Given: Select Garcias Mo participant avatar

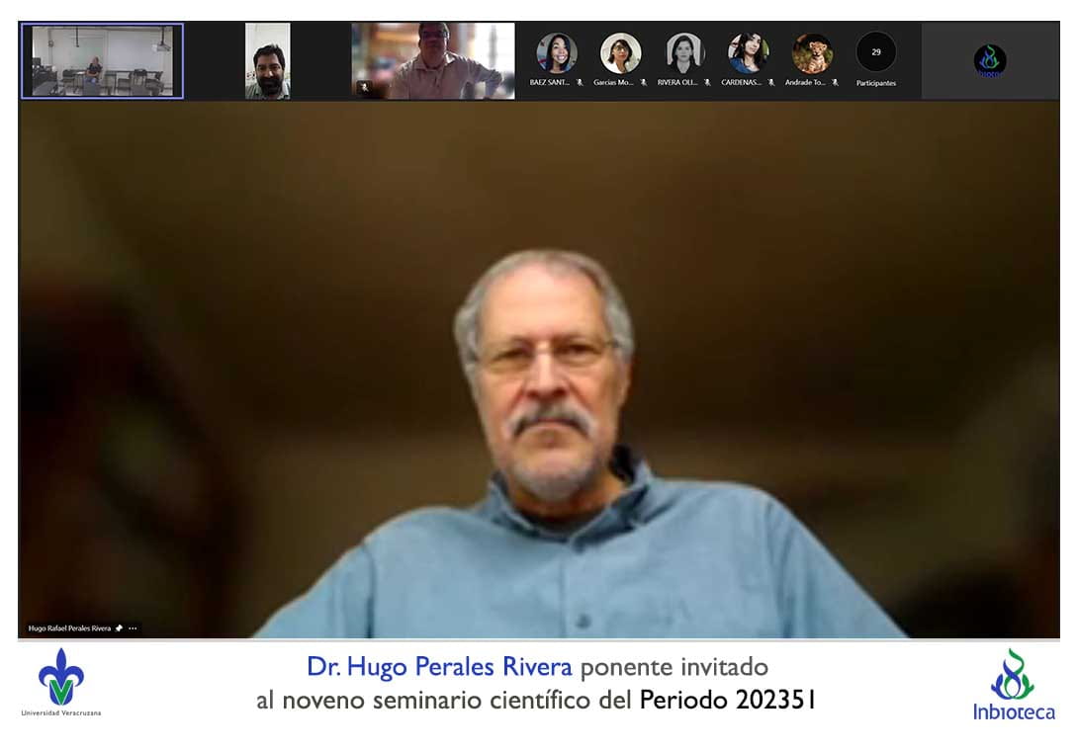Looking at the screenshot, I should tap(620, 53).
